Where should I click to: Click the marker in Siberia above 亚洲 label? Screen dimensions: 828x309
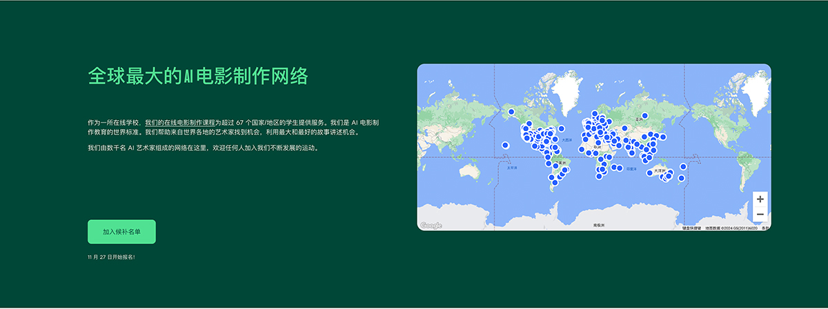point(644,116)
